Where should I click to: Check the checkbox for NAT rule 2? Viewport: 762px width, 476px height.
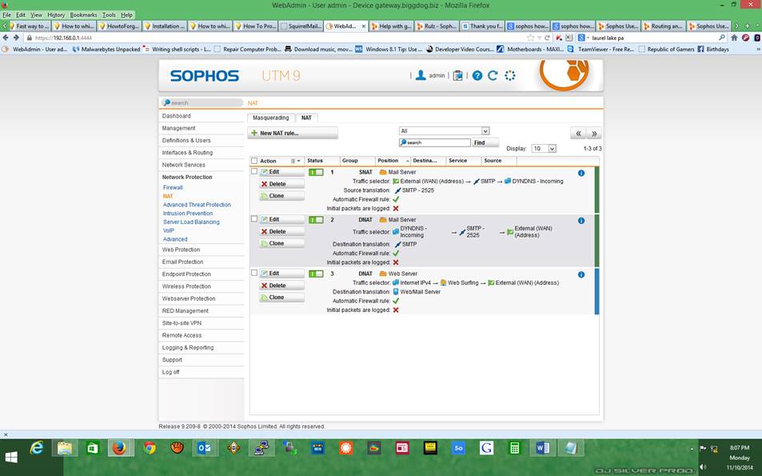pos(254,218)
